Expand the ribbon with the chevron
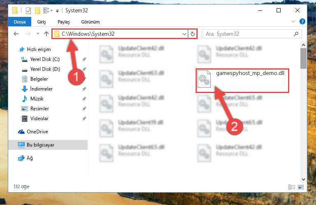This screenshot has width=316, height=205. (293, 21)
